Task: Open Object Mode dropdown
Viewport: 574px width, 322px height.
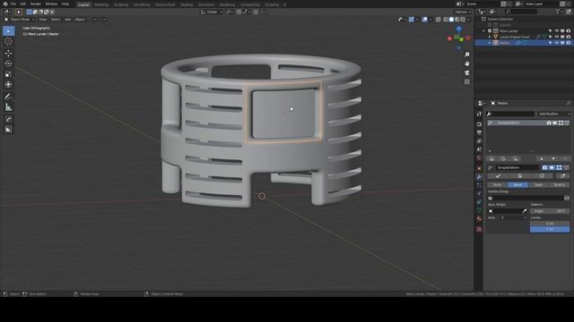Action: pyautogui.click(x=20, y=20)
